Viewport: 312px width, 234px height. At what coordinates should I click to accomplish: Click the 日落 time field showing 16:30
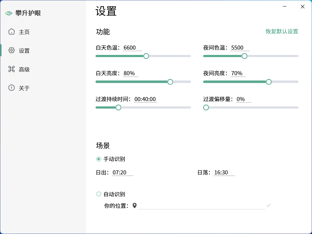(x=224, y=173)
